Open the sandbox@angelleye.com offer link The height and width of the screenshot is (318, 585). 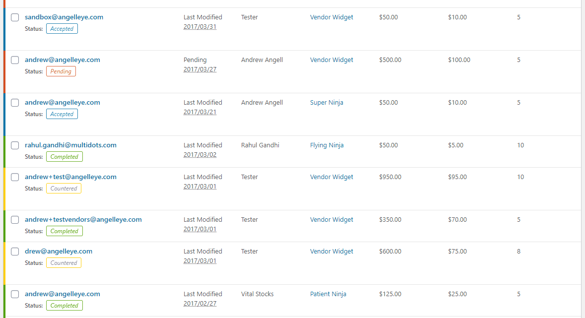point(64,17)
